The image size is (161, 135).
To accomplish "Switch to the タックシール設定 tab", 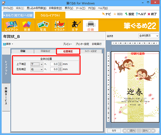I will coord(91,51).
